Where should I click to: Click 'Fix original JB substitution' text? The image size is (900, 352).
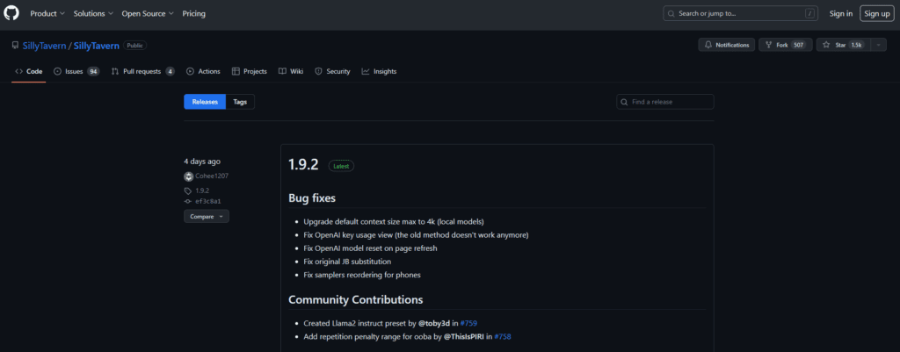coord(347,262)
